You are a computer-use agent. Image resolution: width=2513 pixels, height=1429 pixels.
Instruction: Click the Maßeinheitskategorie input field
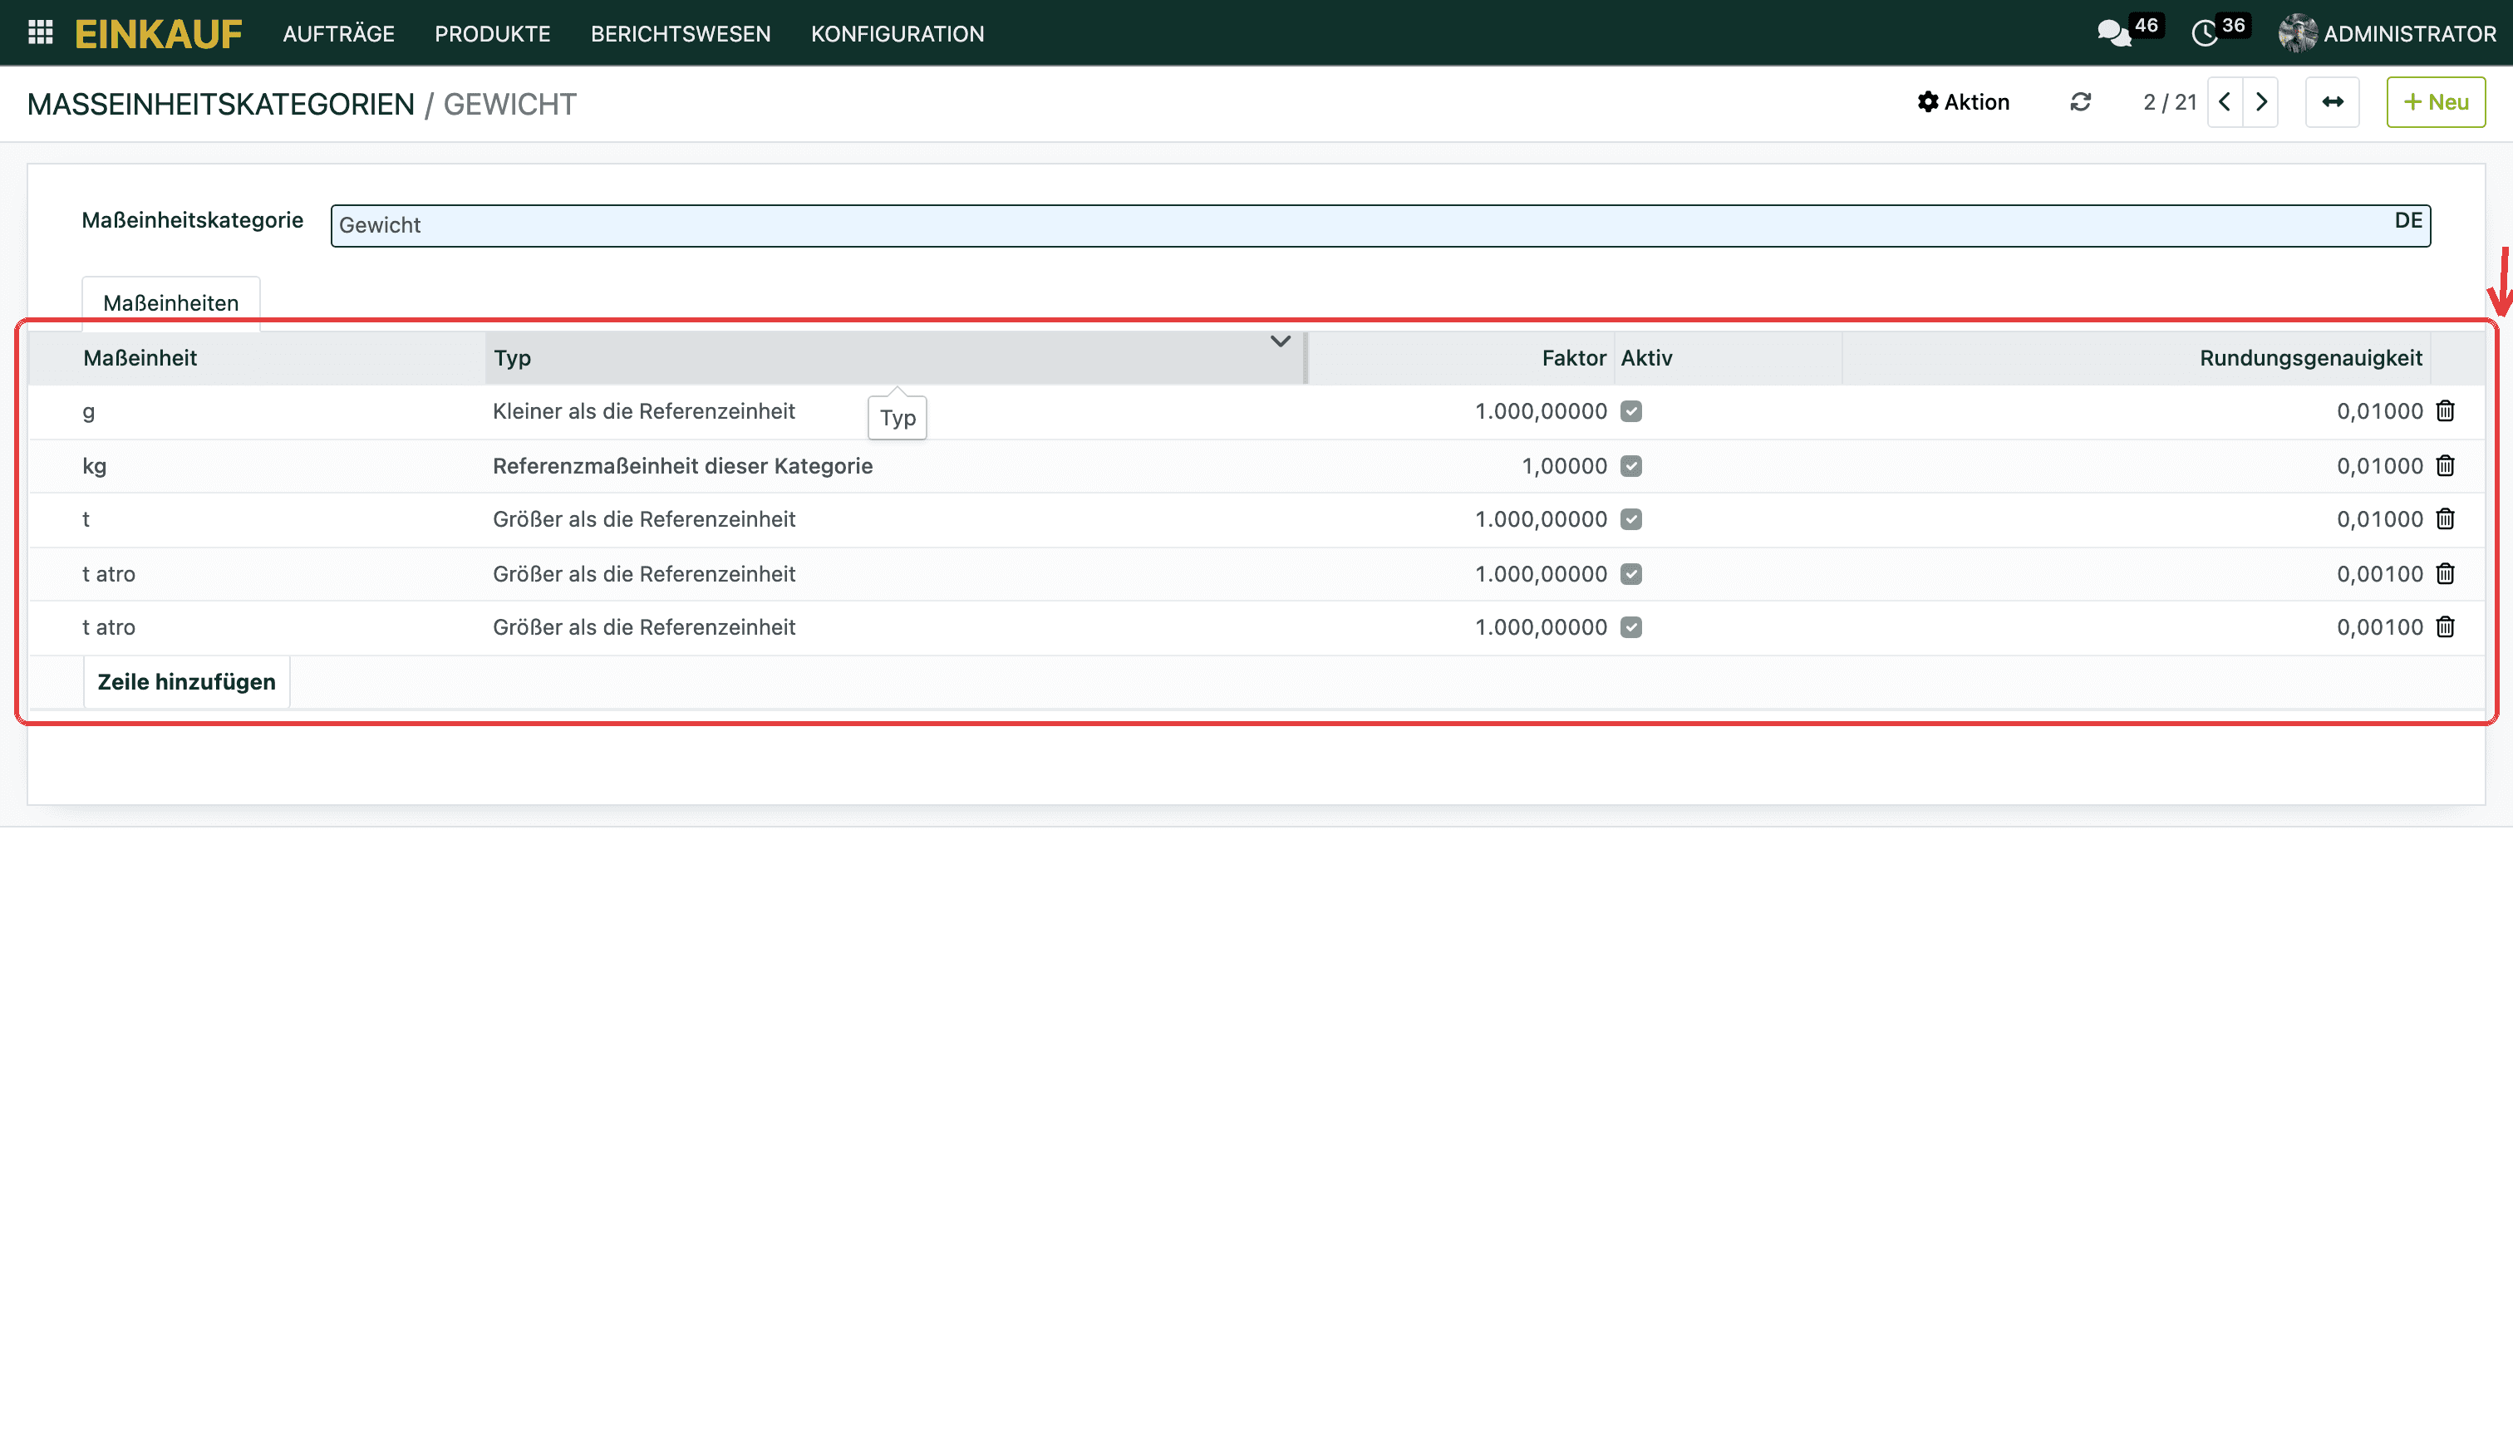(1380, 226)
